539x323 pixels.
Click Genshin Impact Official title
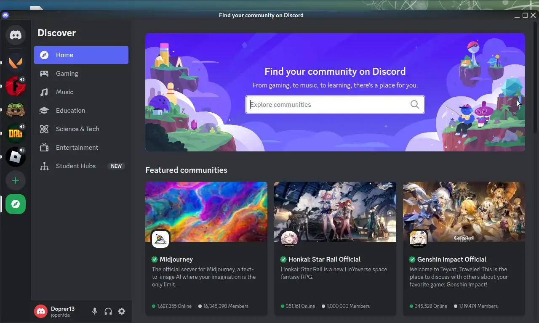click(451, 259)
